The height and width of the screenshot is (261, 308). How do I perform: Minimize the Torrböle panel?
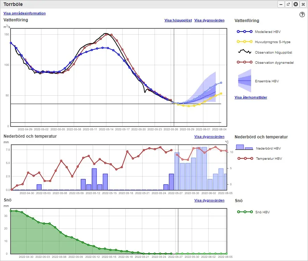click(281, 4)
